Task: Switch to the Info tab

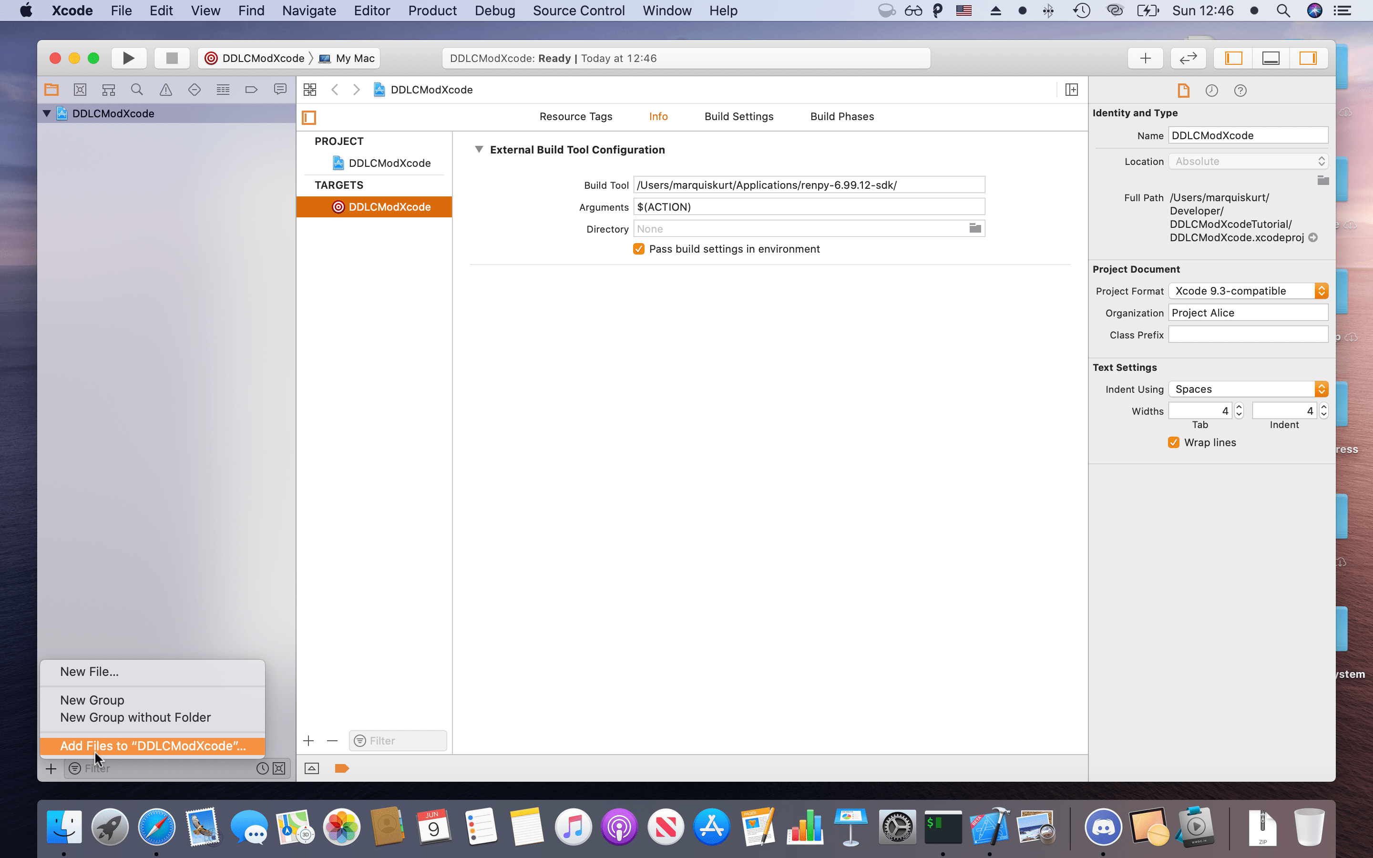Action: pos(658,116)
